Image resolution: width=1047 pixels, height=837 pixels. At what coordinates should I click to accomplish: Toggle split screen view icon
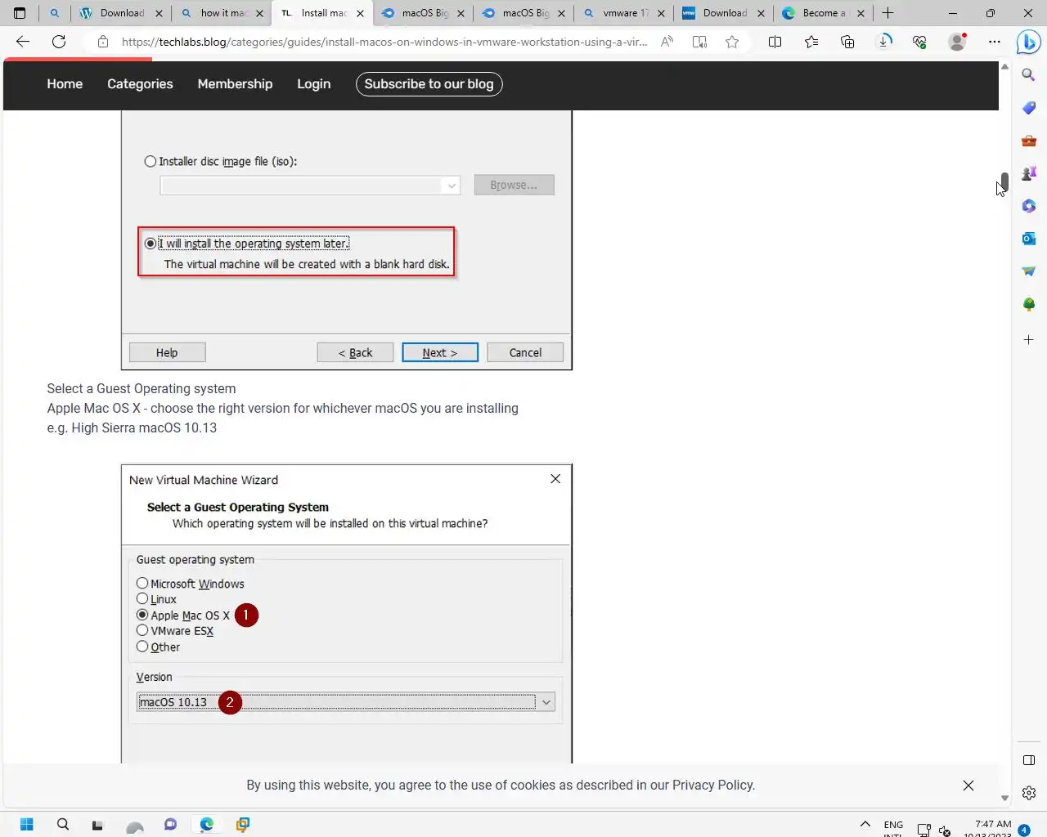(775, 42)
